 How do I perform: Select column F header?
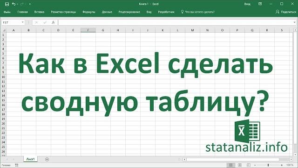click(88, 30)
